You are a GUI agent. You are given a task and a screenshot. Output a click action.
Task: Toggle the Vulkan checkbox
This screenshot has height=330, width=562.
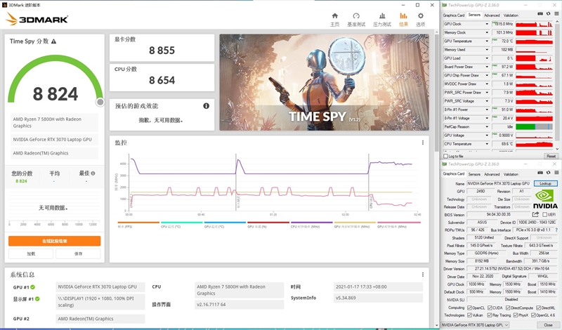point(469,315)
